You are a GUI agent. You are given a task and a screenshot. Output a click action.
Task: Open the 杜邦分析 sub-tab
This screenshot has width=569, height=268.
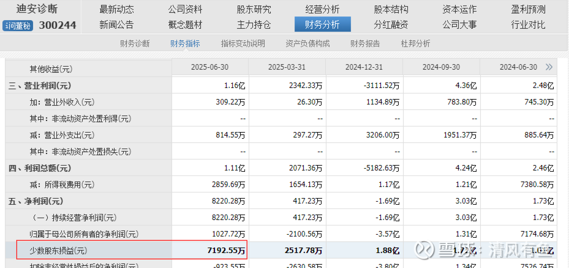pyautogui.click(x=415, y=44)
